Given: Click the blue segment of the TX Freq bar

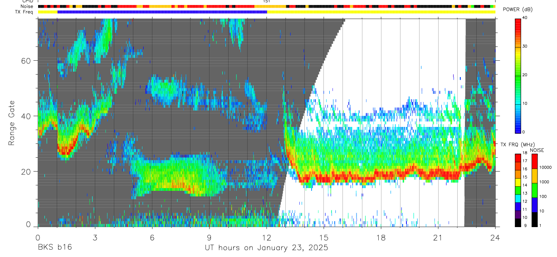Looking at the screenshot, I should tap(162, 12).
